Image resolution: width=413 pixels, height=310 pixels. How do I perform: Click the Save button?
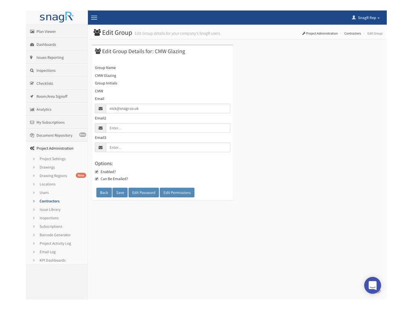pyautogui.click(x=120, y=193)
